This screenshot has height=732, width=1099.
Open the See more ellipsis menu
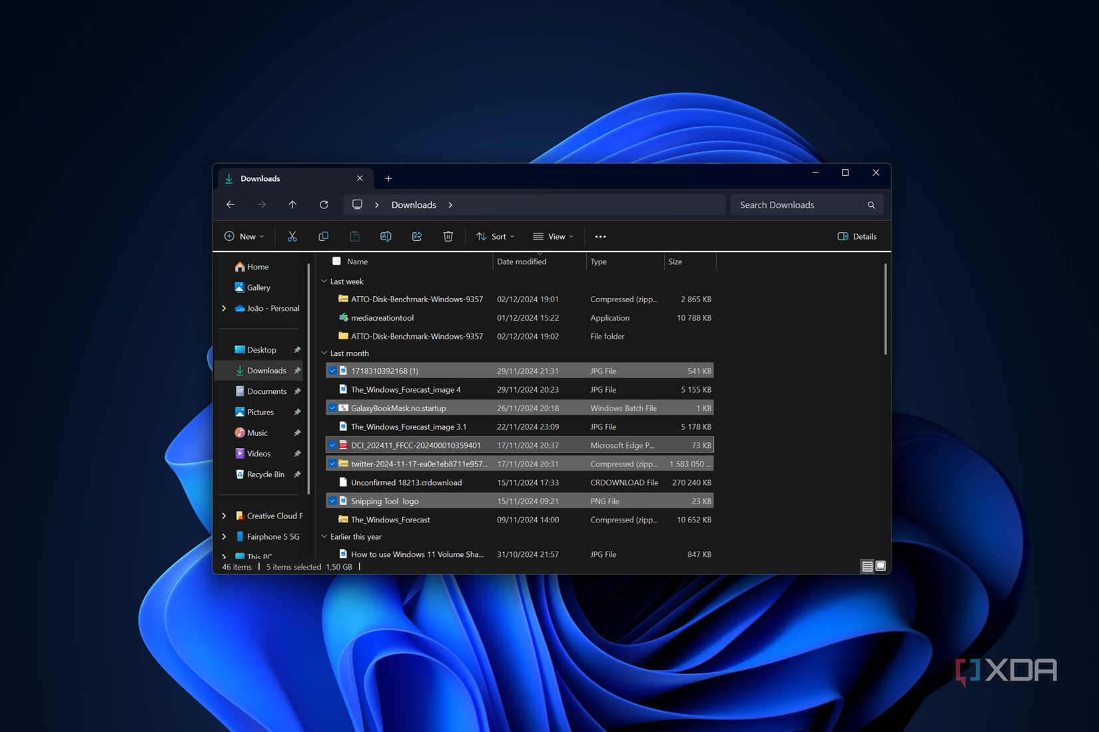pos(600,236)
